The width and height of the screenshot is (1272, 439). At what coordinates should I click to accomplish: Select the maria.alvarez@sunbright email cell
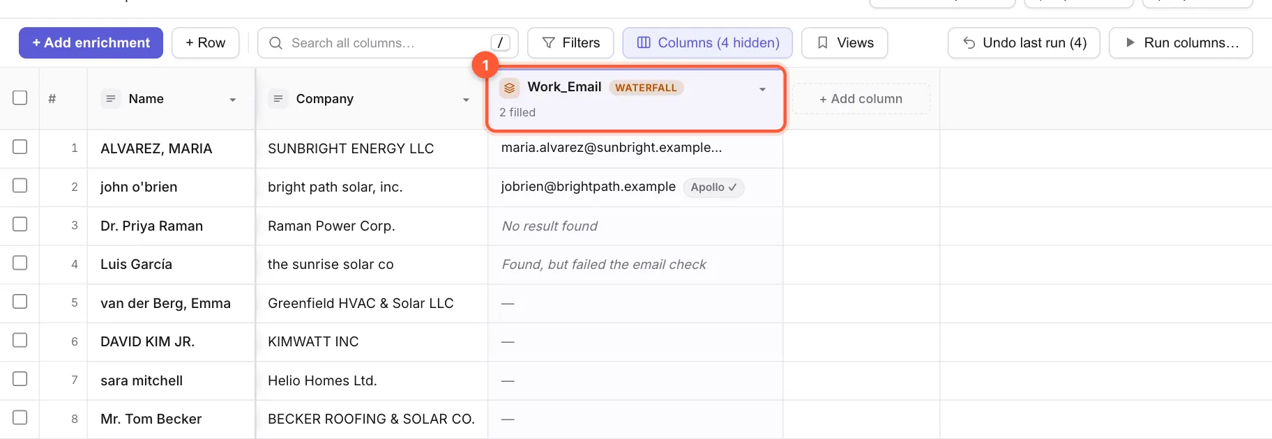(x=635, y=148)
